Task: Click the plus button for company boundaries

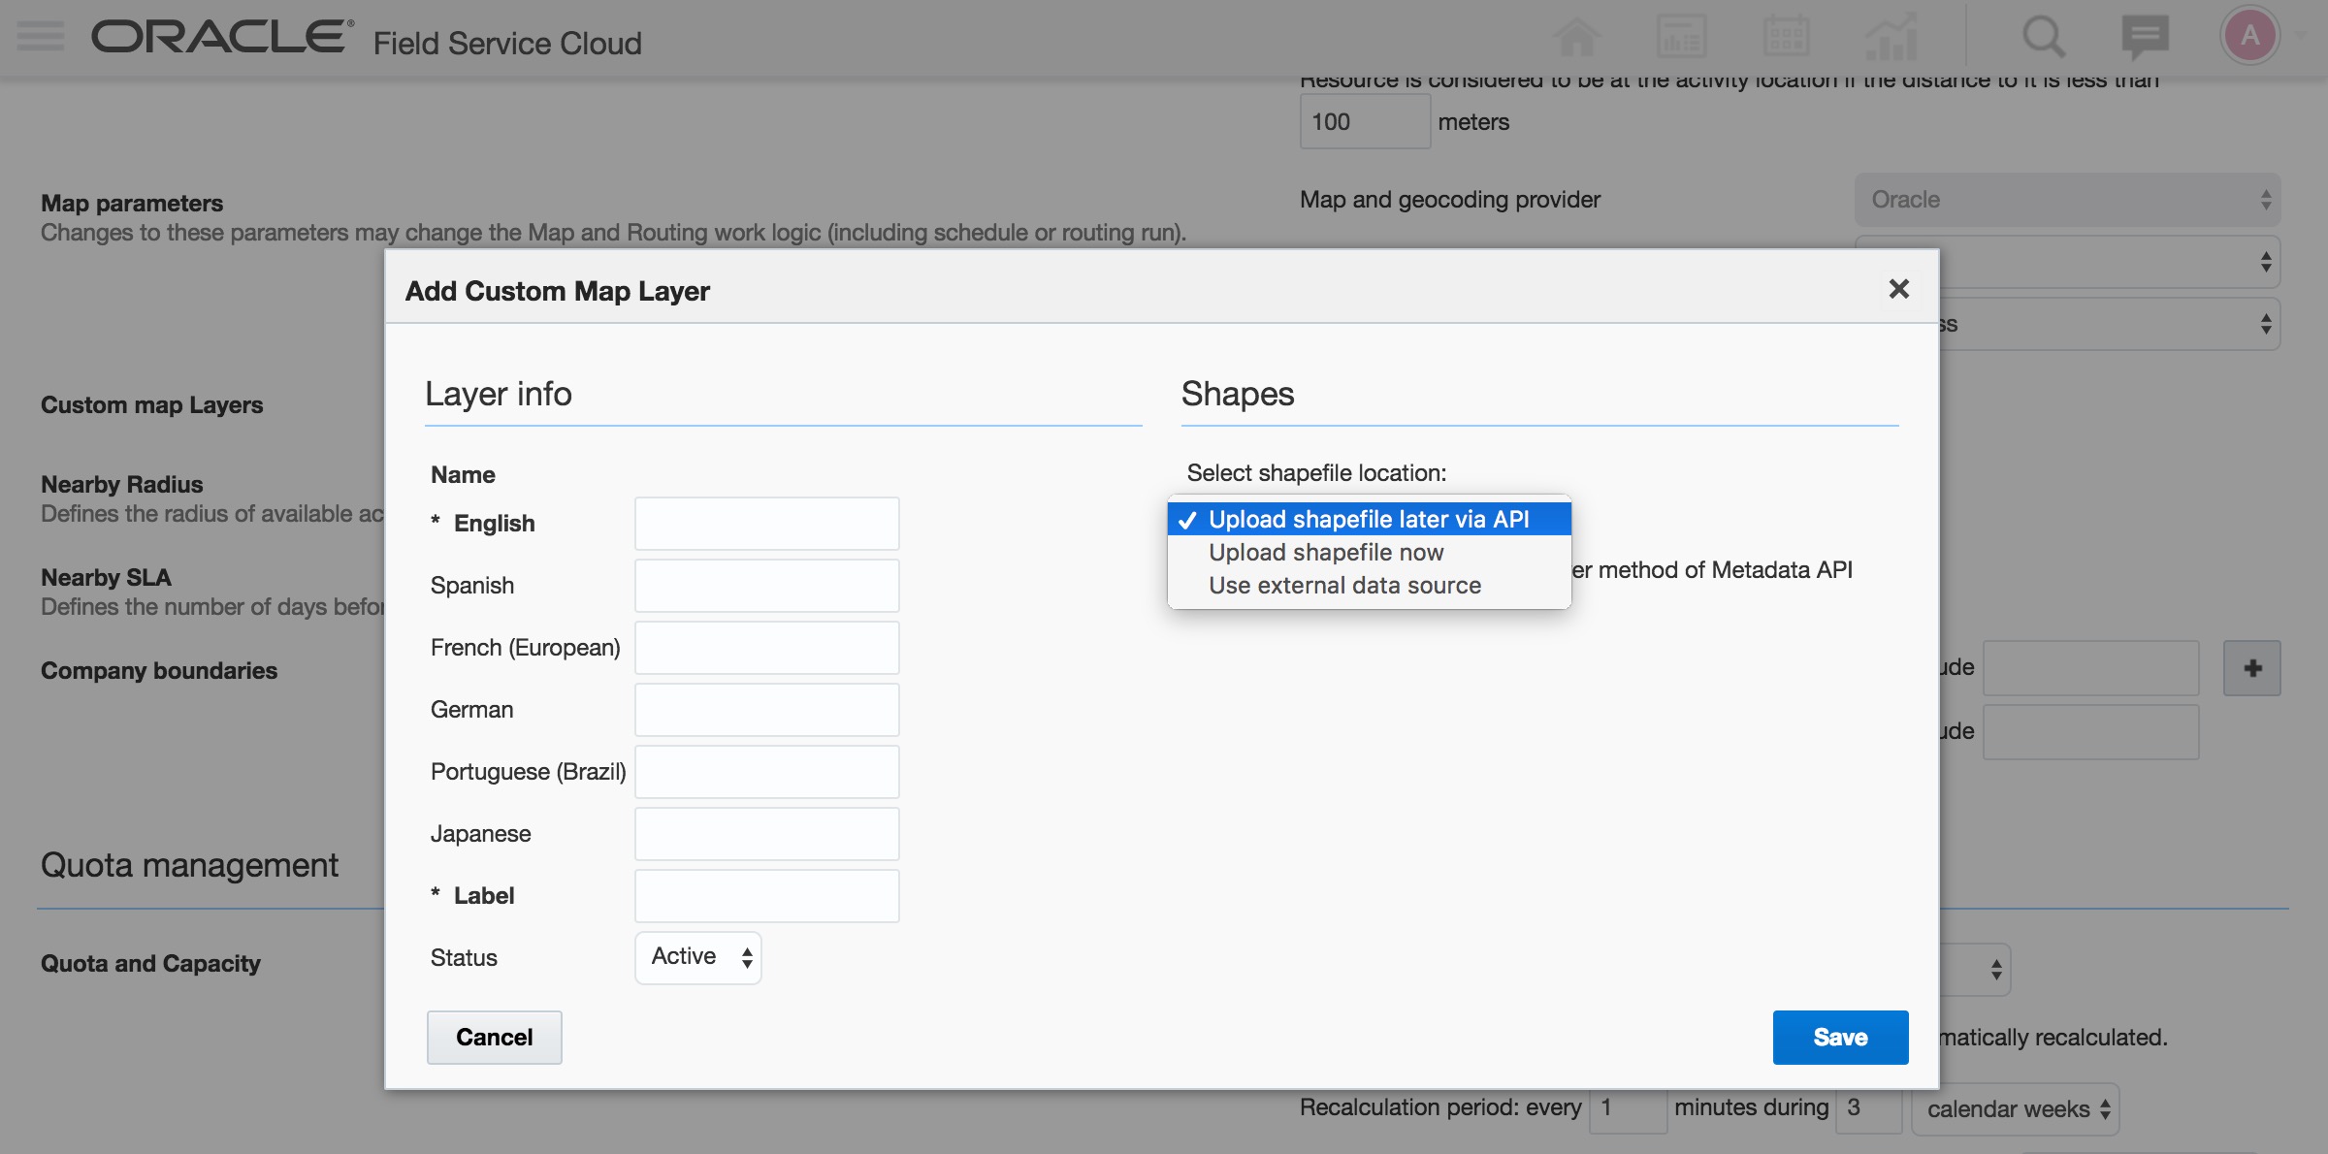Action: pos(2251,668)
